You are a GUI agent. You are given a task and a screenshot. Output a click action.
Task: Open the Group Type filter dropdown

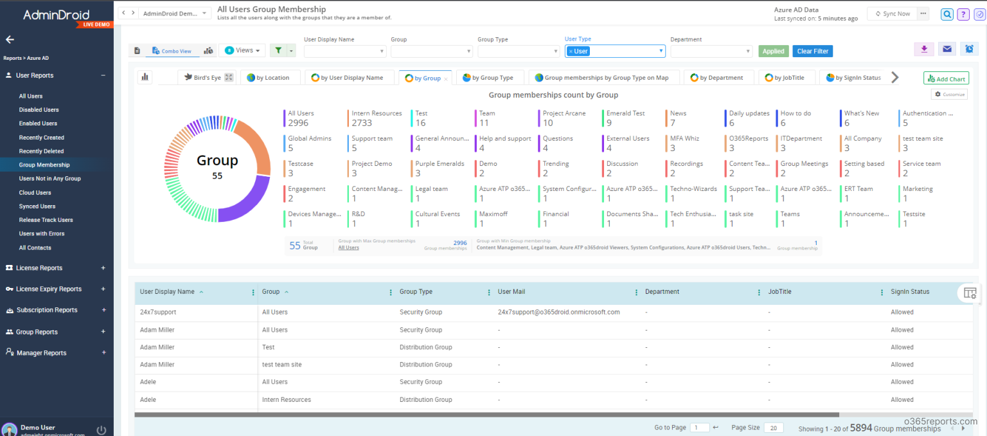519,51
